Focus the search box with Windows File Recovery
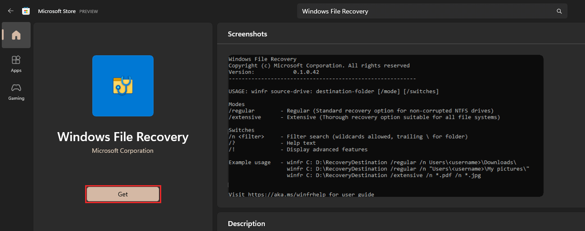The width and height of the screenshot is (585, 231). 432,11
